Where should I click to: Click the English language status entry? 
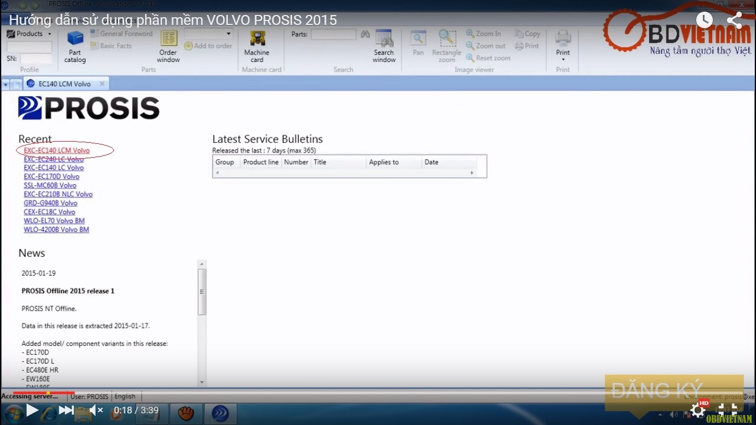(x=125, y=396)
